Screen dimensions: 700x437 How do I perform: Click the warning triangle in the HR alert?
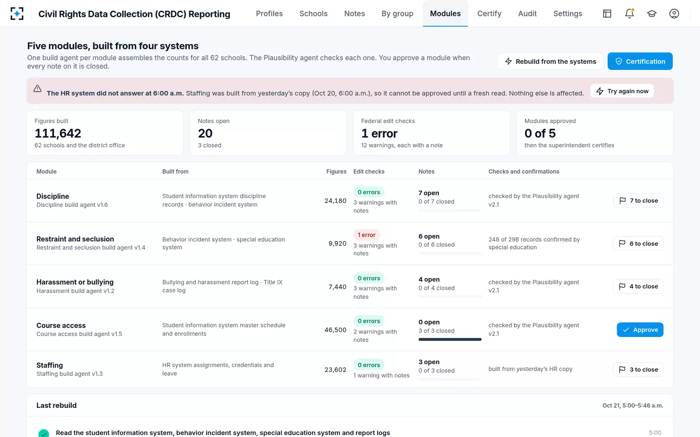(x=37, y=89)
